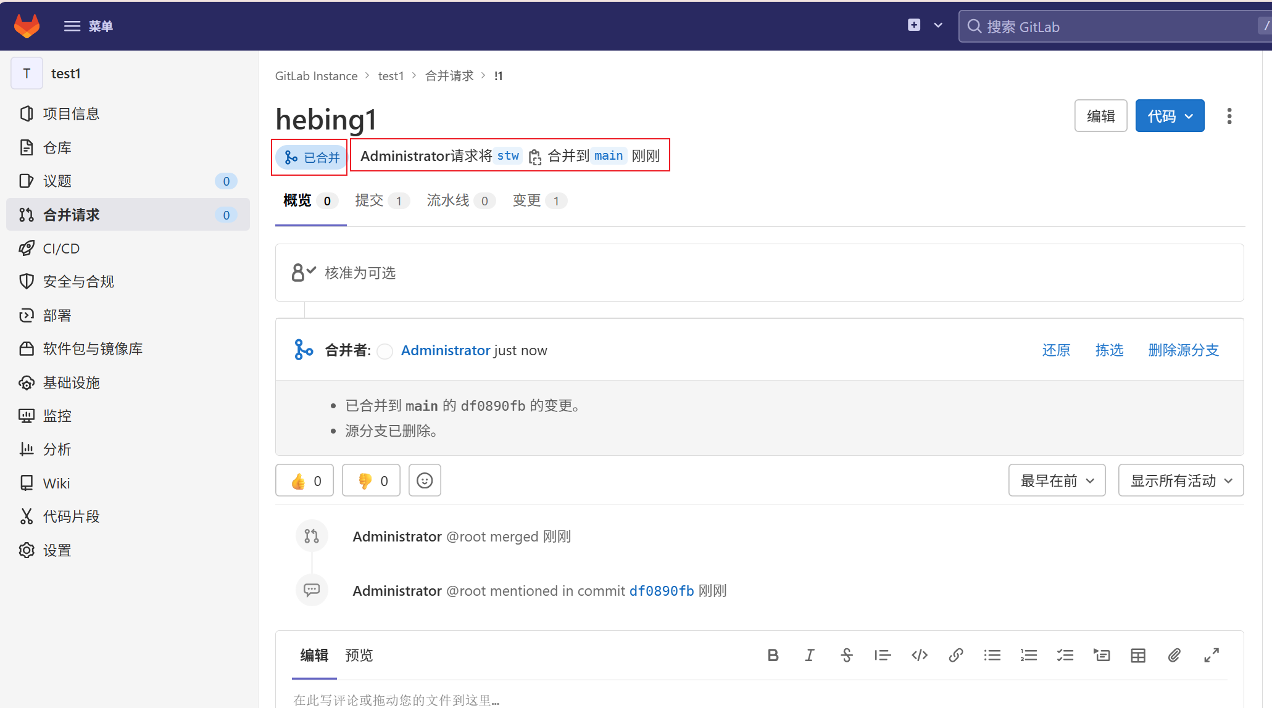This screenshot has height=708, width=1272.
Task: Attach a file using paperclip icon
Action: click(1174, 655)
